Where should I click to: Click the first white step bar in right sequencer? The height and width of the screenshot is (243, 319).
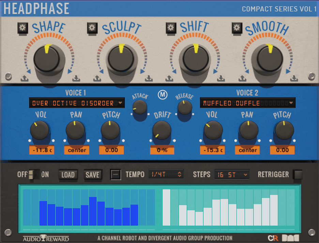166,208
